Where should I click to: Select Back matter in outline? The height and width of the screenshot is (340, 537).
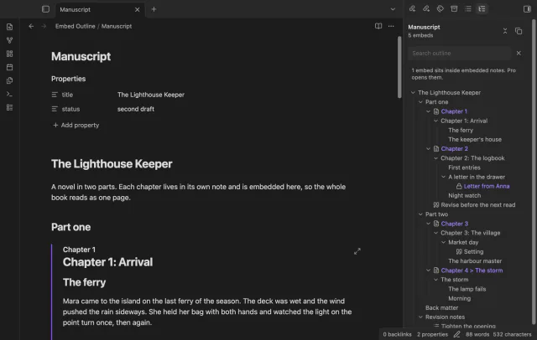(x=441, y=308)
